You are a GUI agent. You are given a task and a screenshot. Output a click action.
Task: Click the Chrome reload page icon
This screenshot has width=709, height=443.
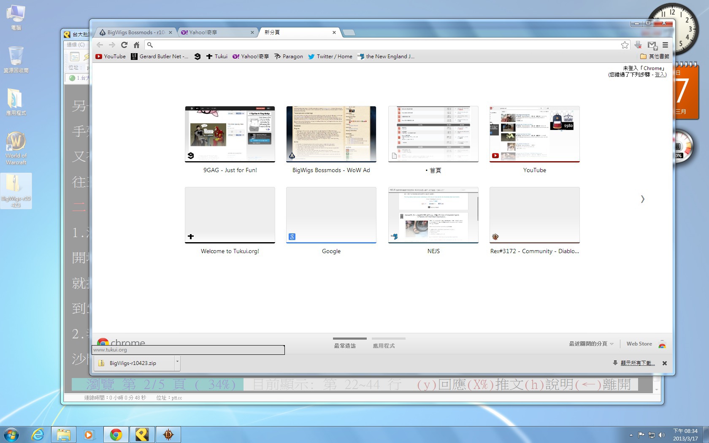click(x=124, y=45)
